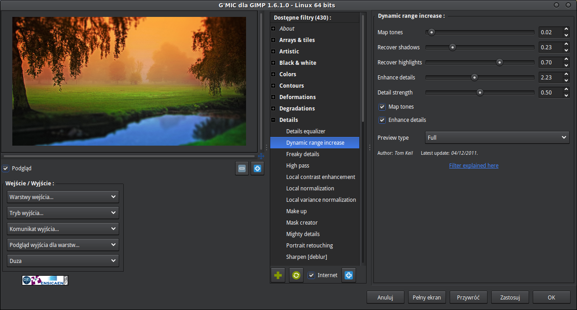Confirm with the OK button
This screenshot has height=310, width=577.
[551, 297]
